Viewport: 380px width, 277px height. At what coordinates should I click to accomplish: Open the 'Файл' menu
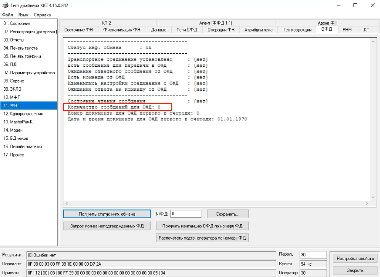click(8, 15)
